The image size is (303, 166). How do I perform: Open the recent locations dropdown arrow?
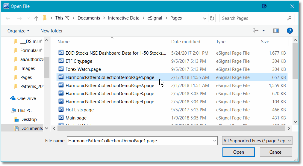click(x=29, y=18)
